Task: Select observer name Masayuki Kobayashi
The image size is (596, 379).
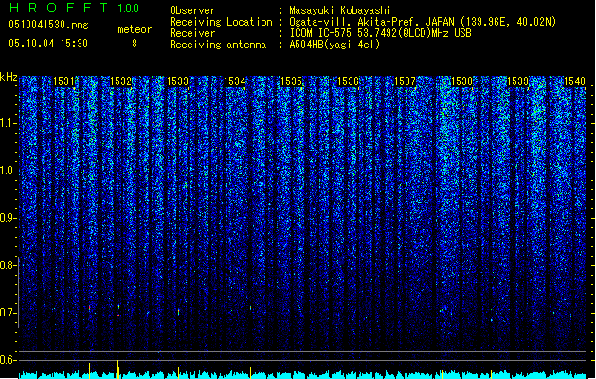Action: pos(340,10)
